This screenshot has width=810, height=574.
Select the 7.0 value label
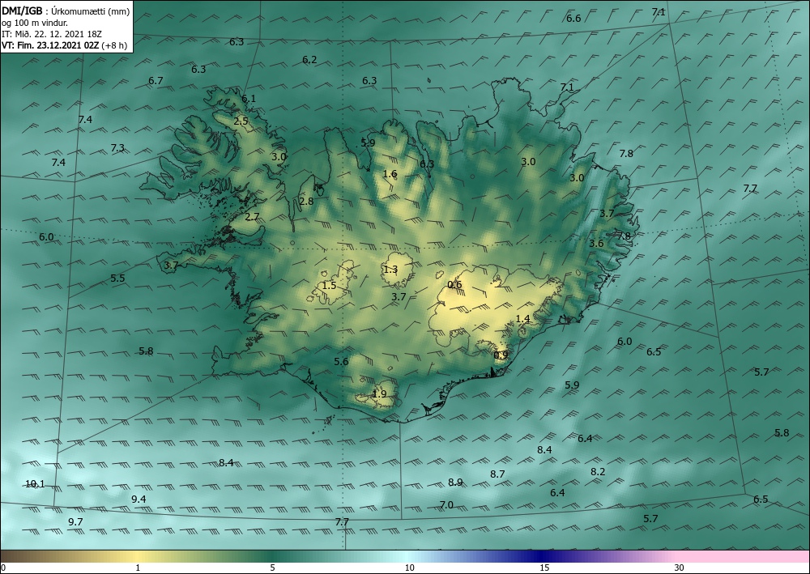[446, 505]
